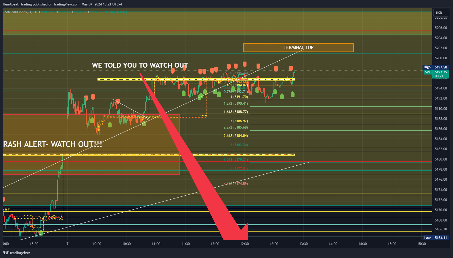Select Fibonacci level 4.618 (5174.59) label
This screenshot has width=453, height=258.
pos(236,184)
